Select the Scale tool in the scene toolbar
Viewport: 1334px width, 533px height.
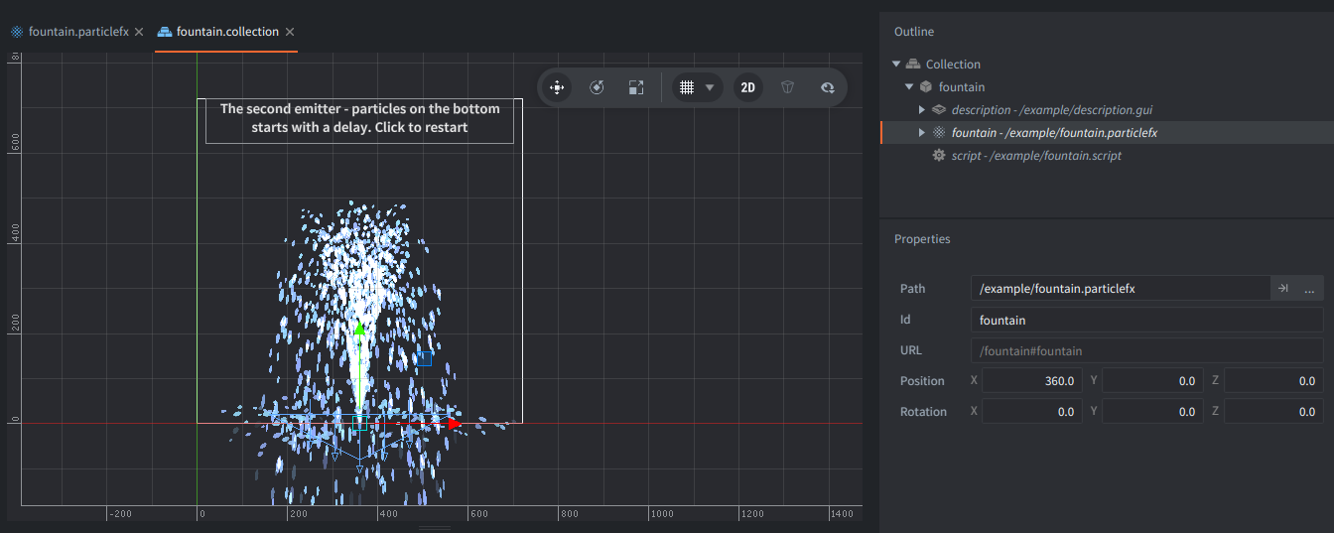[x=636, y=87]
